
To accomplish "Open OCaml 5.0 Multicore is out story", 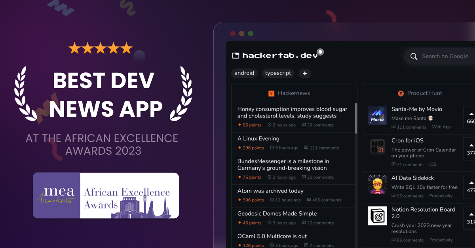I will coord(272,236).
